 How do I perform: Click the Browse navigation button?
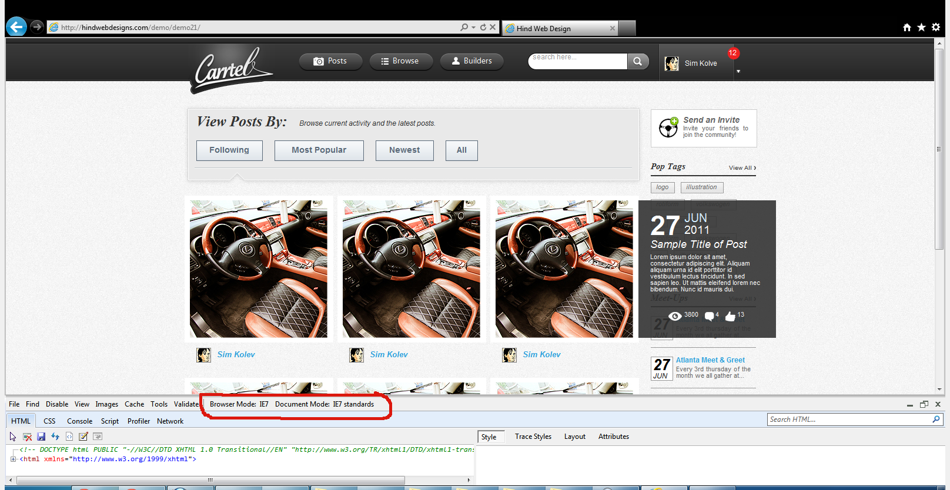[x=401, y=61]
